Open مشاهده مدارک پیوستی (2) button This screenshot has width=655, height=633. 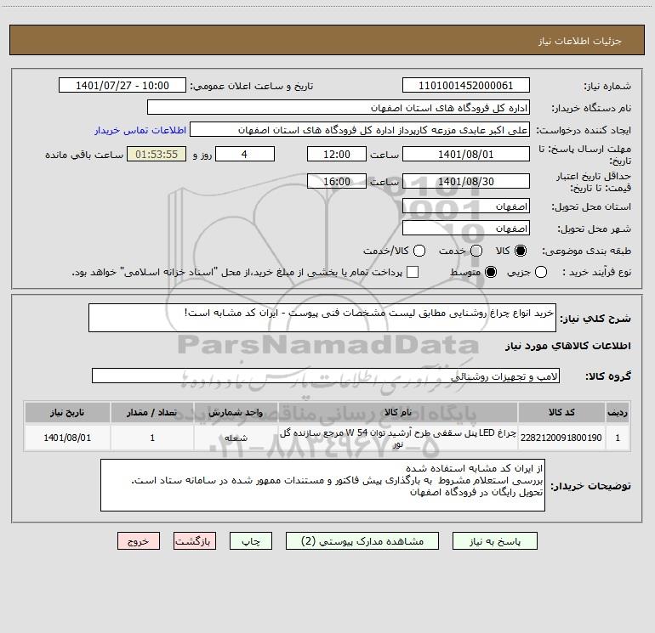click(x=362, y=541)
